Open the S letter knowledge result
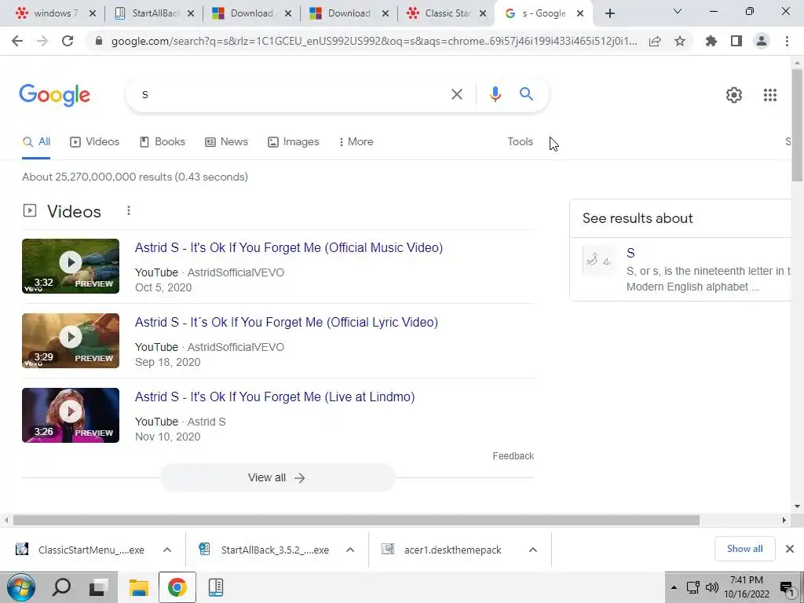 (x=630, y=253)
